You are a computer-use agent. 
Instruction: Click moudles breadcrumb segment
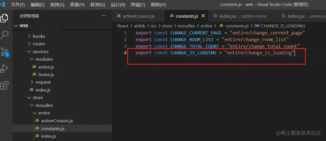(x=186, y=26)
